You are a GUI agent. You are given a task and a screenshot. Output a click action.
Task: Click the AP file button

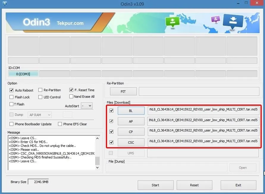tap(131, 121)
